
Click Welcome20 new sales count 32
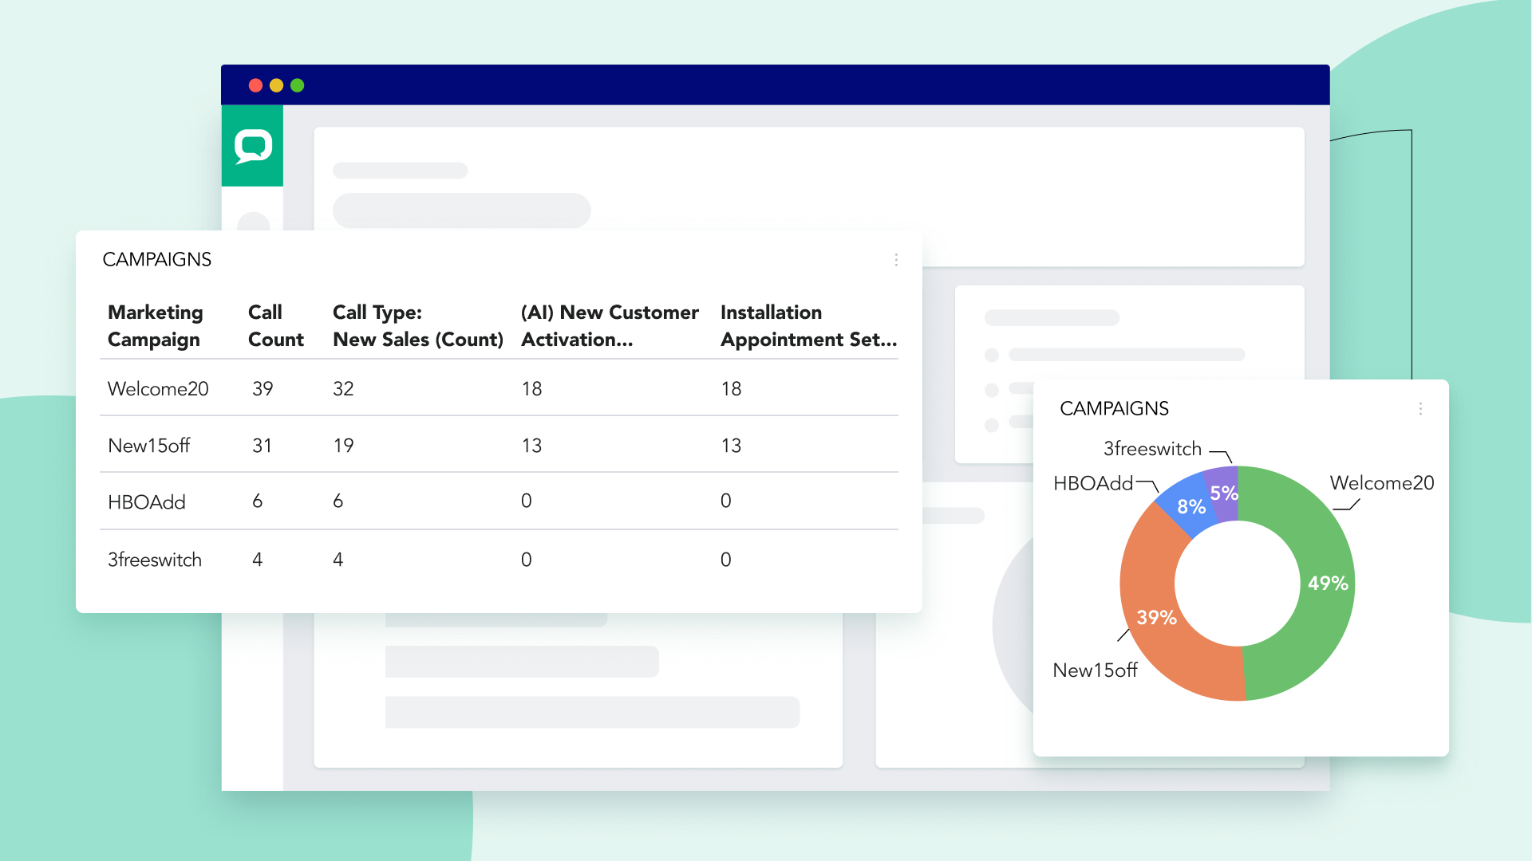tap(343, 389)
